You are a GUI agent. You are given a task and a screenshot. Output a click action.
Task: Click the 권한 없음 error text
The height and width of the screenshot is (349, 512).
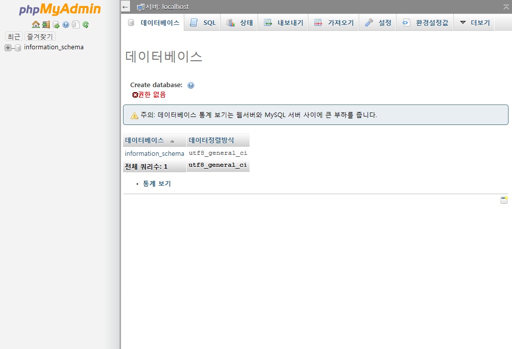(152, 95)
